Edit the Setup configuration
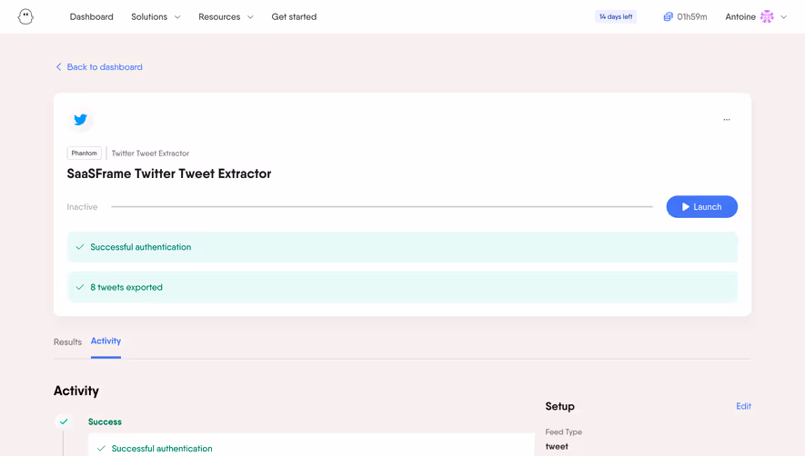The width and height of the screenshot is (805, 456). pos(743,406)
